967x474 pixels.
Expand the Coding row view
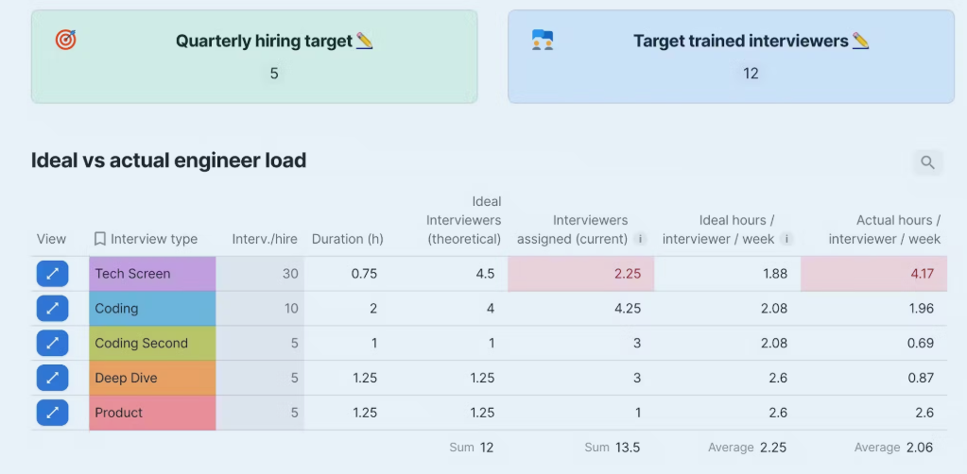tap(52, 309)
